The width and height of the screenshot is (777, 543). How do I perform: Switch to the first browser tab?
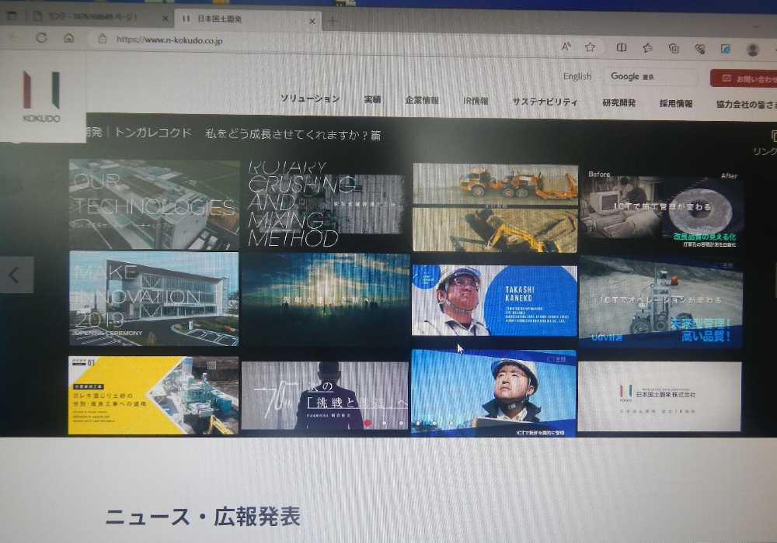pos(99,17)
